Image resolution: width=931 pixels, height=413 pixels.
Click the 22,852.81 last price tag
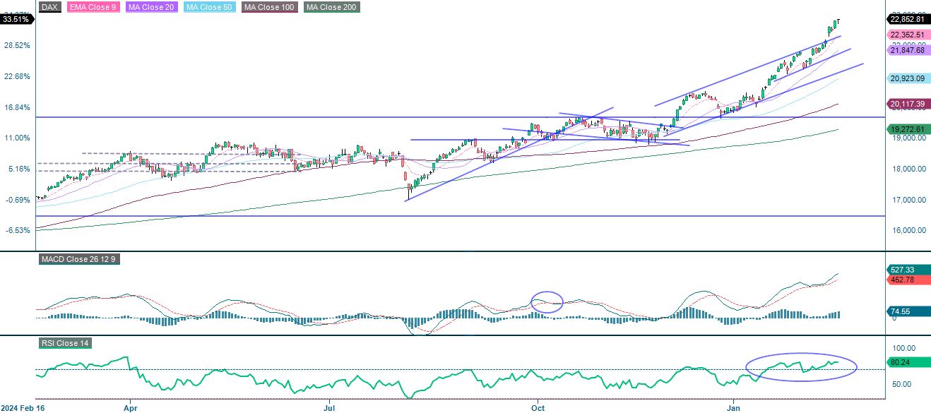908,20
